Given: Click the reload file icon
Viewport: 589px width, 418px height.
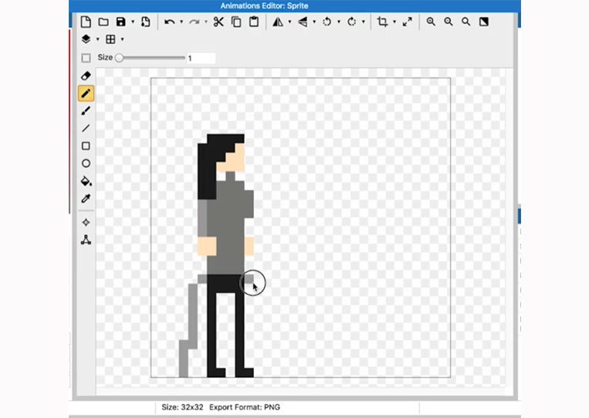Looking at the screenshot, I should pos(145,22).
